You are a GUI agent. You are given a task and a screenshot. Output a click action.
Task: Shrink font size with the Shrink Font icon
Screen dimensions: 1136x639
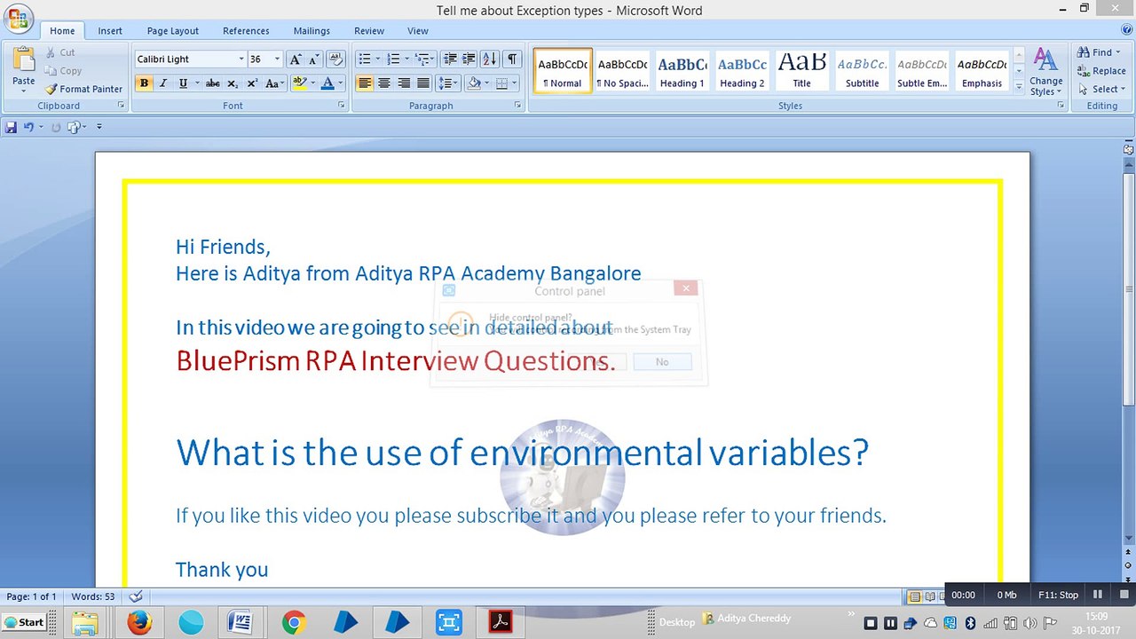click(x=314, y=59)
